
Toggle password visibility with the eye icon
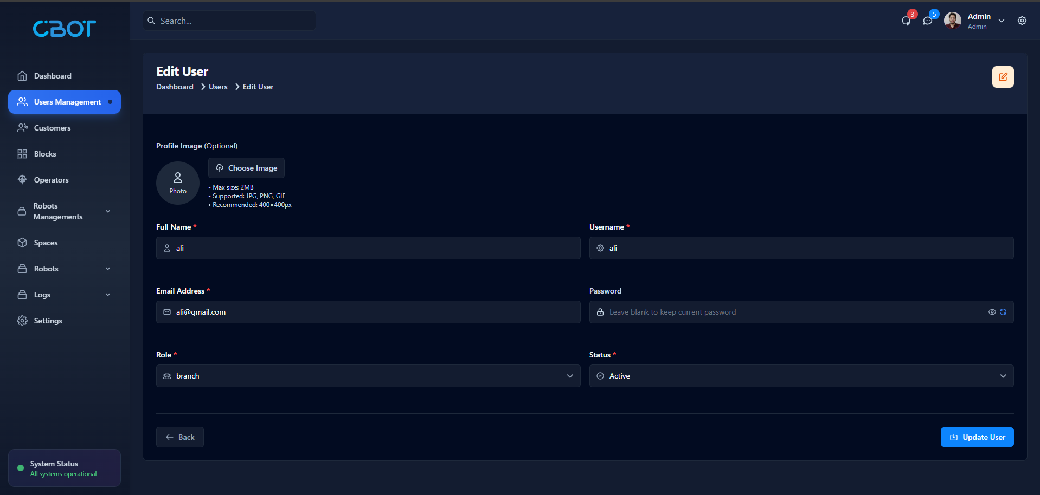coord(991,312)
